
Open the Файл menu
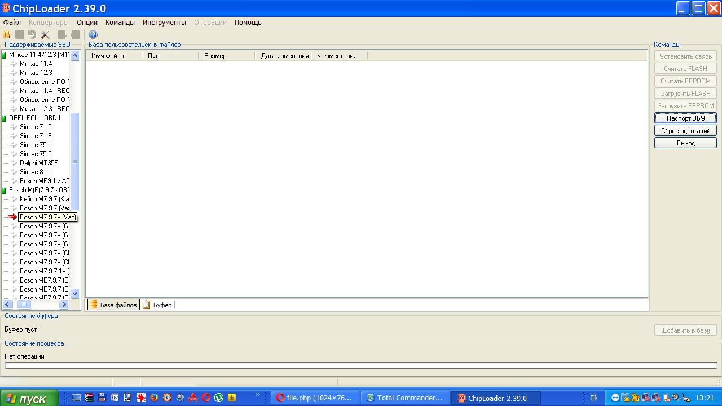click(12, 23)
